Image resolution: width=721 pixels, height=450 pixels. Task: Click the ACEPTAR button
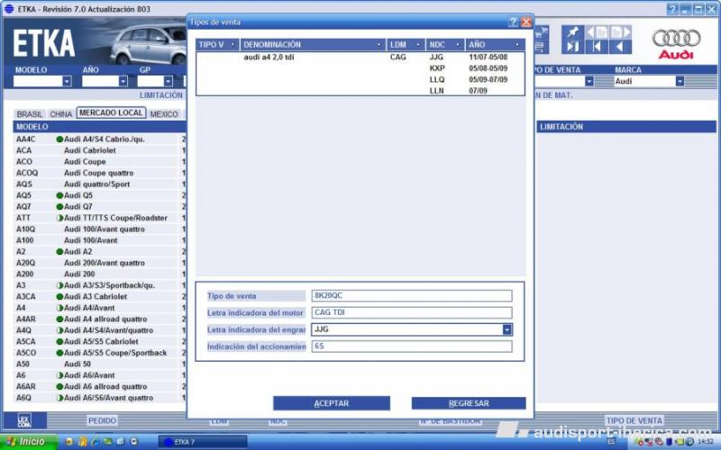(332, 403)
